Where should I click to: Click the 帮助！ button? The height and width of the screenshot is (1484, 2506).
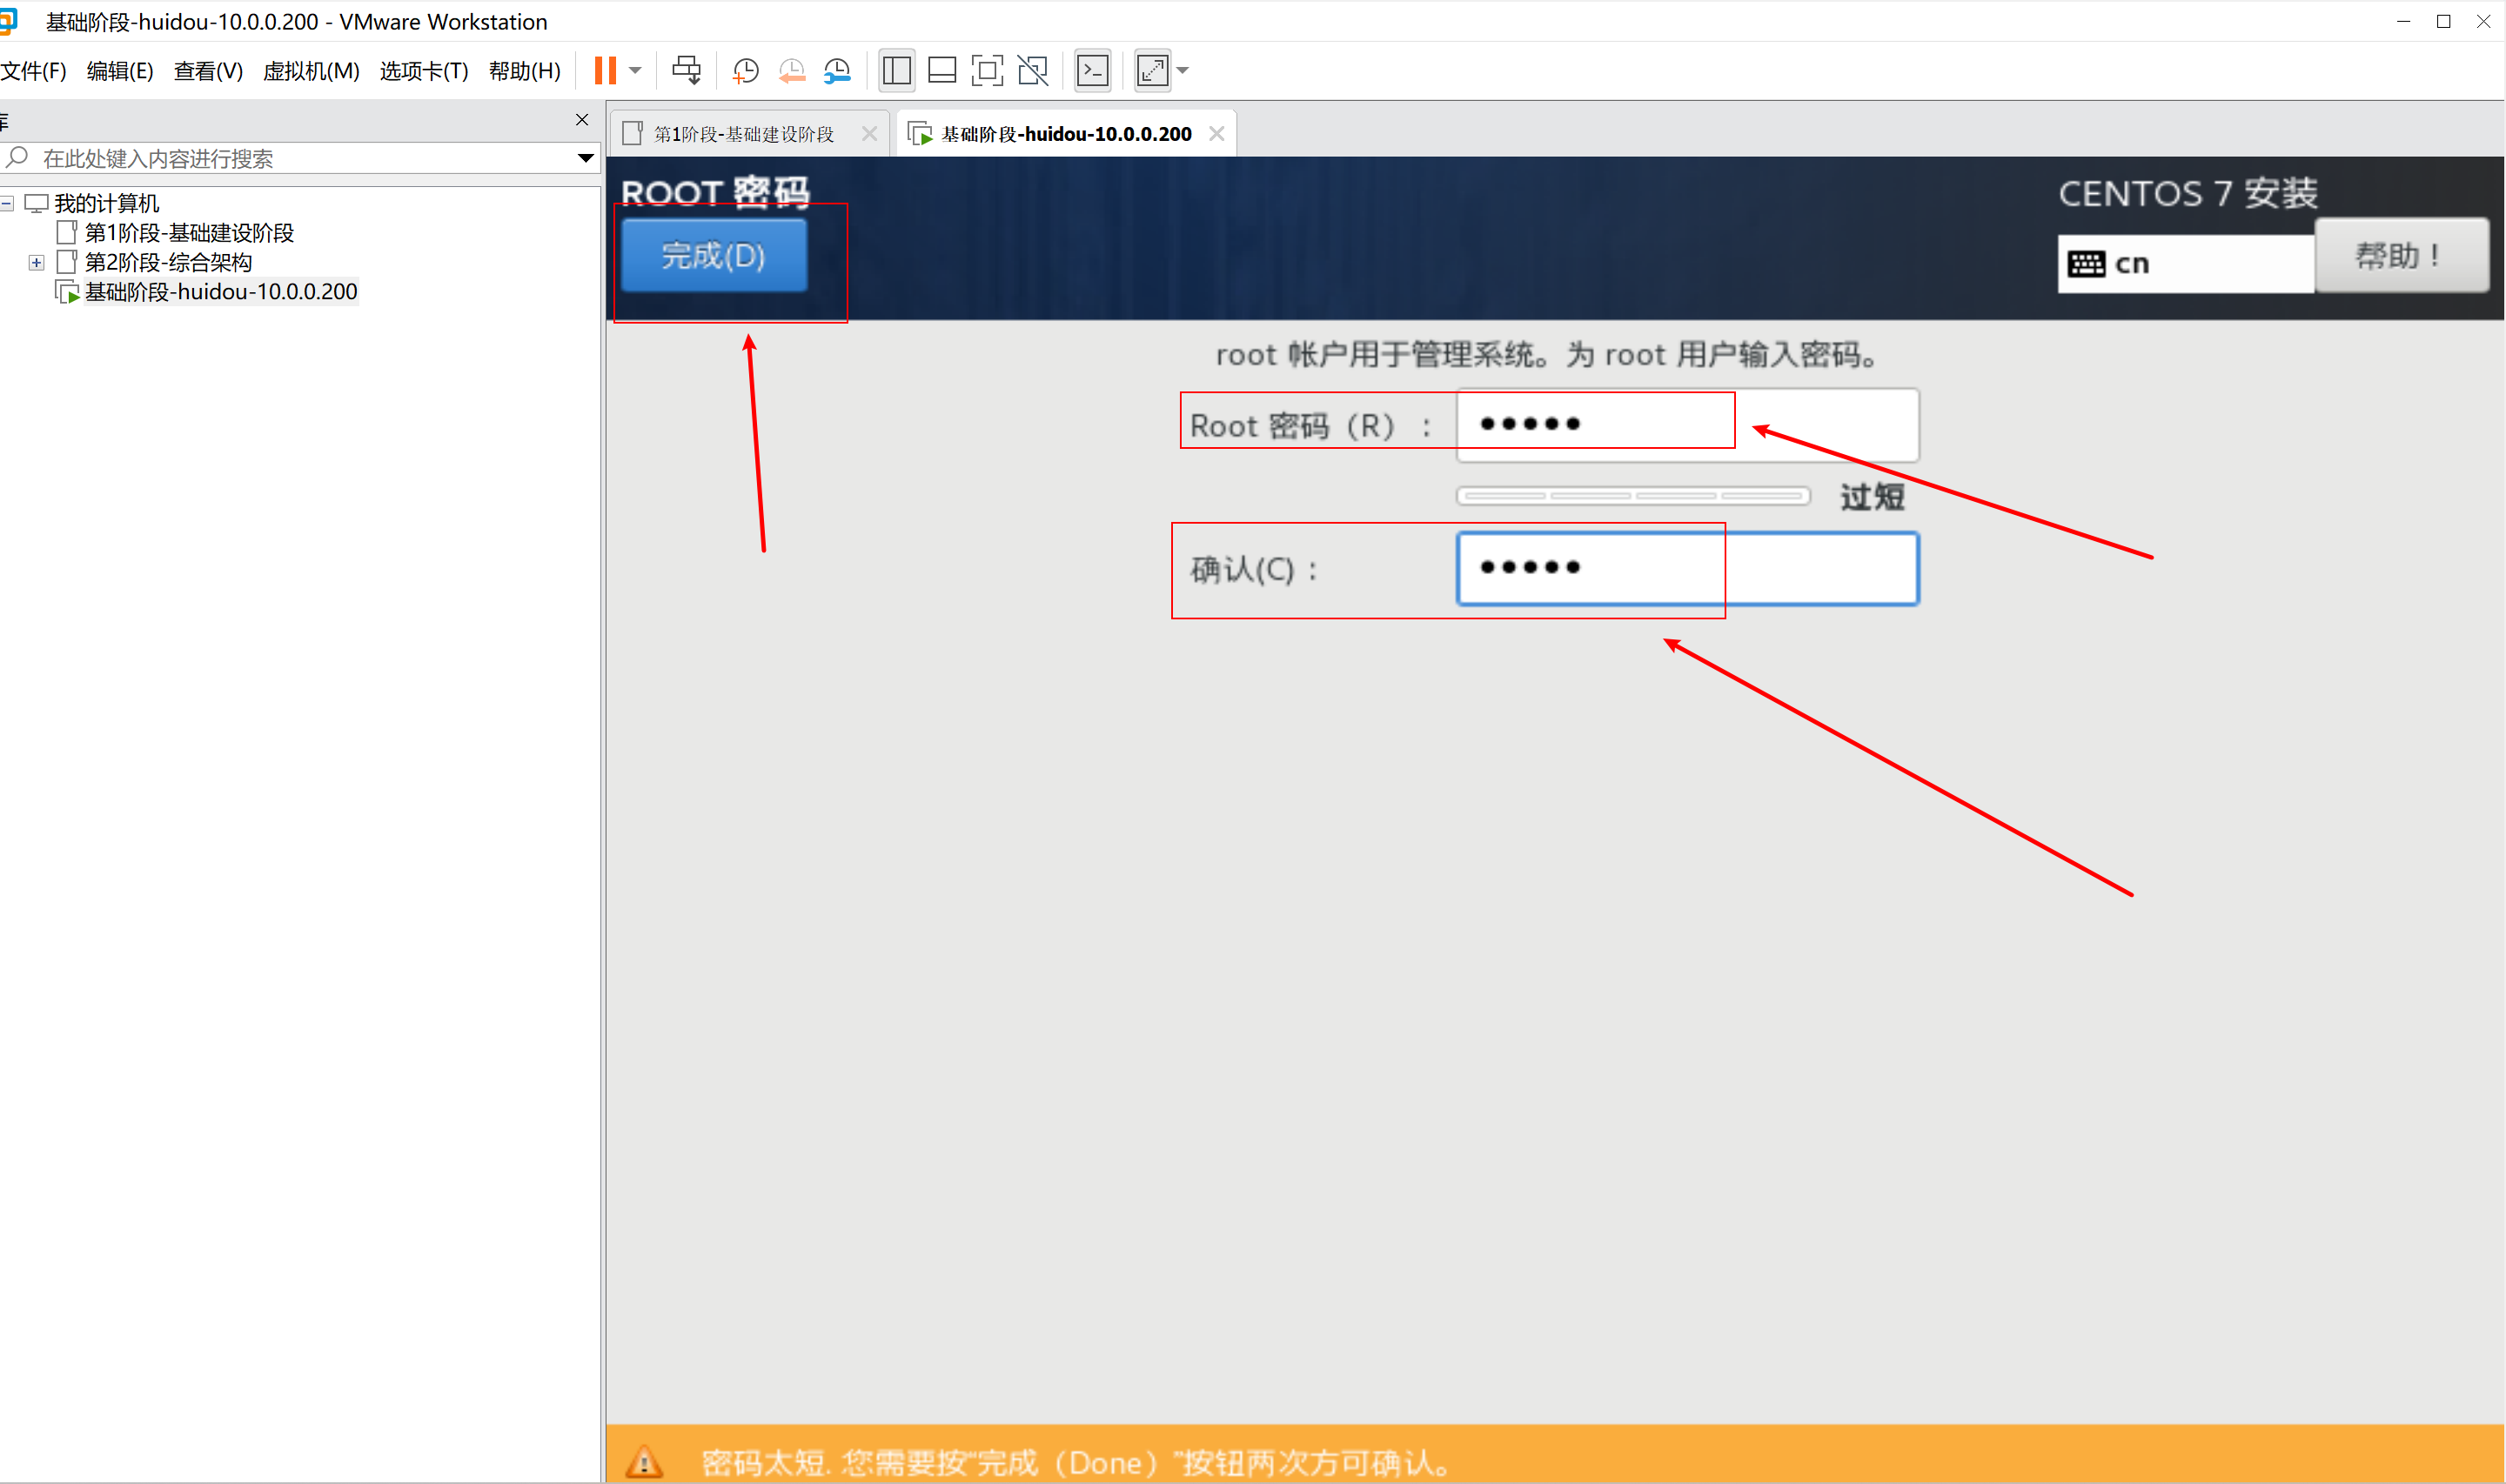pyautogui.click(x=2400, y=256)
